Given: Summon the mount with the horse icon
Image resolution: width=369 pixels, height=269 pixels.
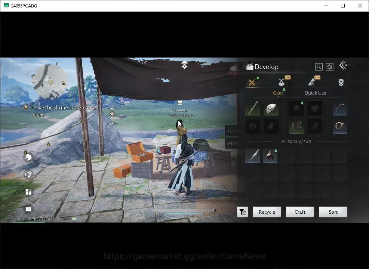Looking at the screenshot, I should coord(28,157).
